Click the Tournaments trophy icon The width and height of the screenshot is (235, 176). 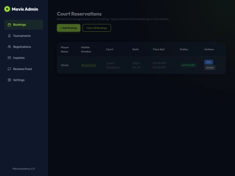coord(9,36)
